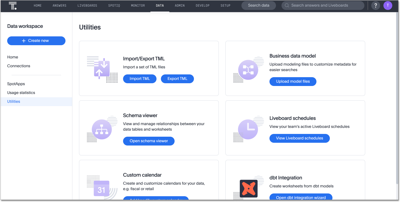Open the Liveboards tab in navigation
This screenshot has height=202, width=400.
pyautogui.click(x=87, y=6)
